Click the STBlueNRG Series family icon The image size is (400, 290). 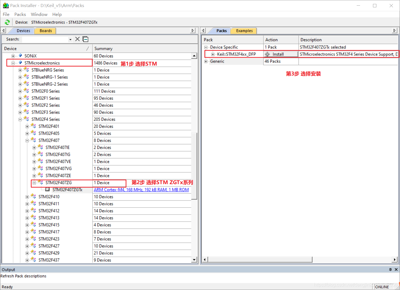tap(26, 70)
